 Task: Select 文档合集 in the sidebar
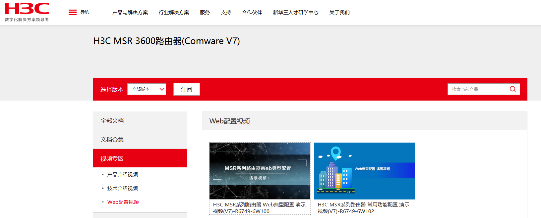(140, 140)
